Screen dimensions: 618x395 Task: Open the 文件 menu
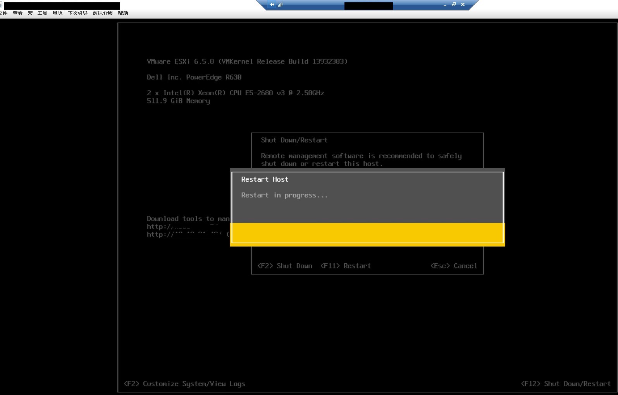(x=3, y=13)
